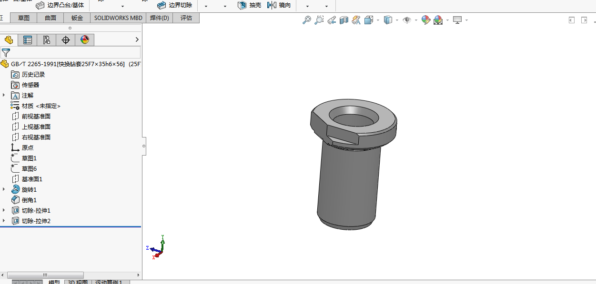Viewport: 596px width, 284px height.
Task: Click the Display Style icon
Action: (388, 20)
